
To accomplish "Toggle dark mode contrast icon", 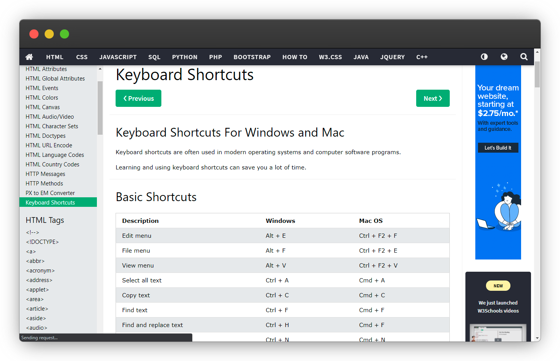I will 484,56.
